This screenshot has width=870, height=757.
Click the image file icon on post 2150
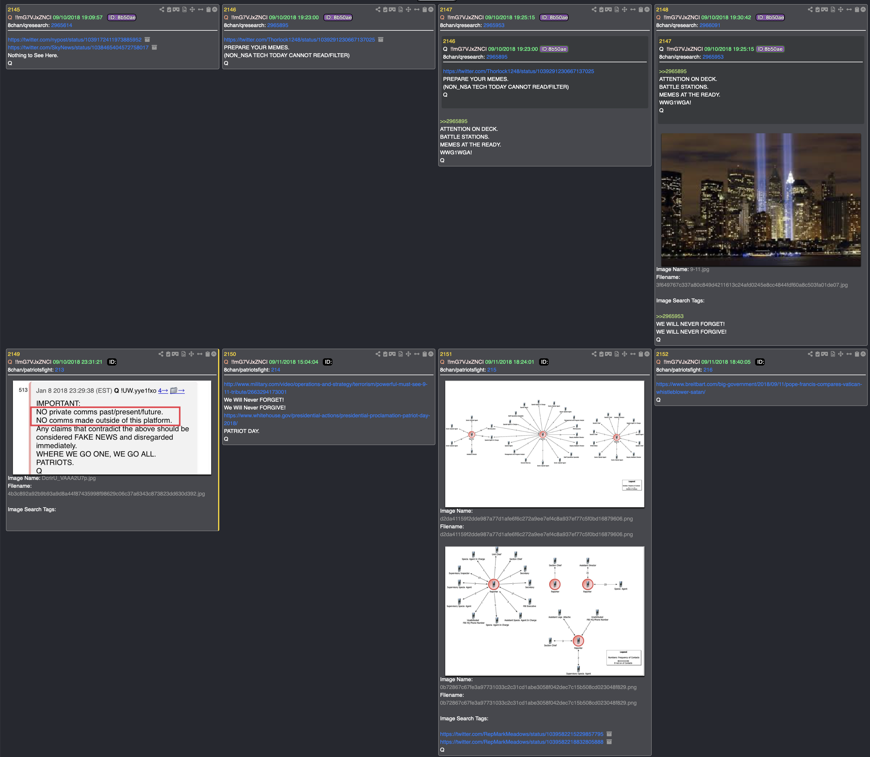pyautogui.click(x=400, y=354)
